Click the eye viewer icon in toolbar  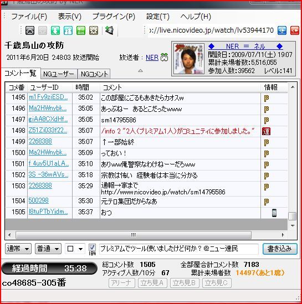click(x=30, y=30)
